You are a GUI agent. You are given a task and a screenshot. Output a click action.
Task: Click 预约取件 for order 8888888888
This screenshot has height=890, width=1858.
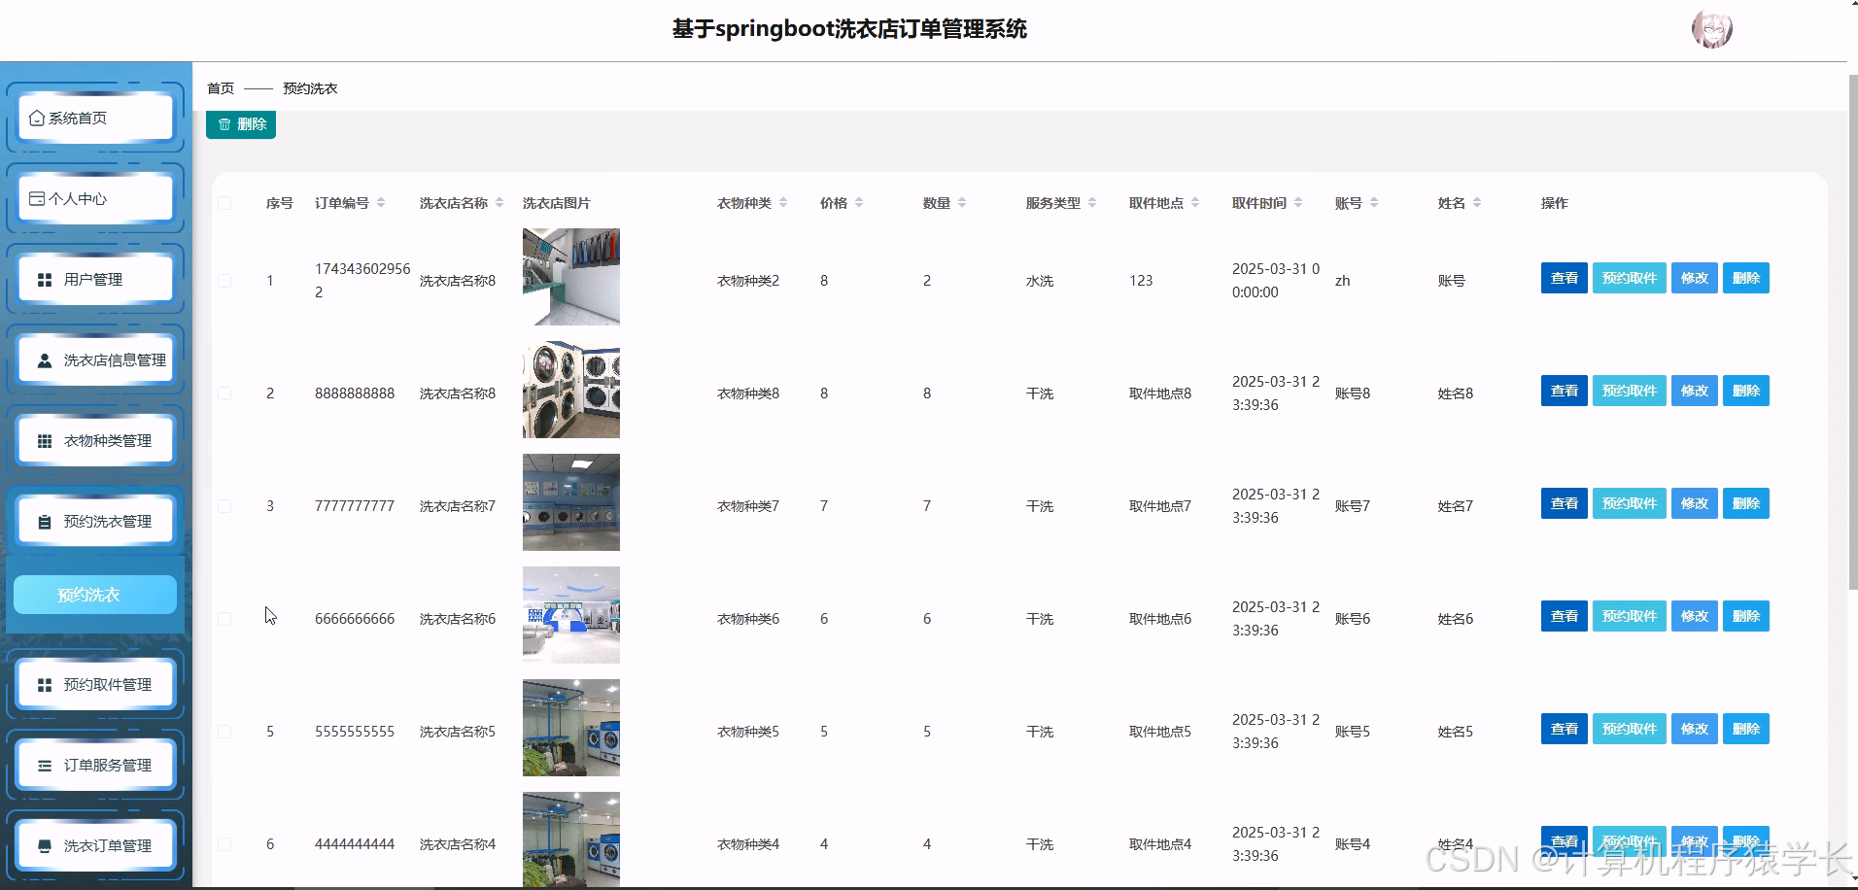click(x=1629, y=391)
